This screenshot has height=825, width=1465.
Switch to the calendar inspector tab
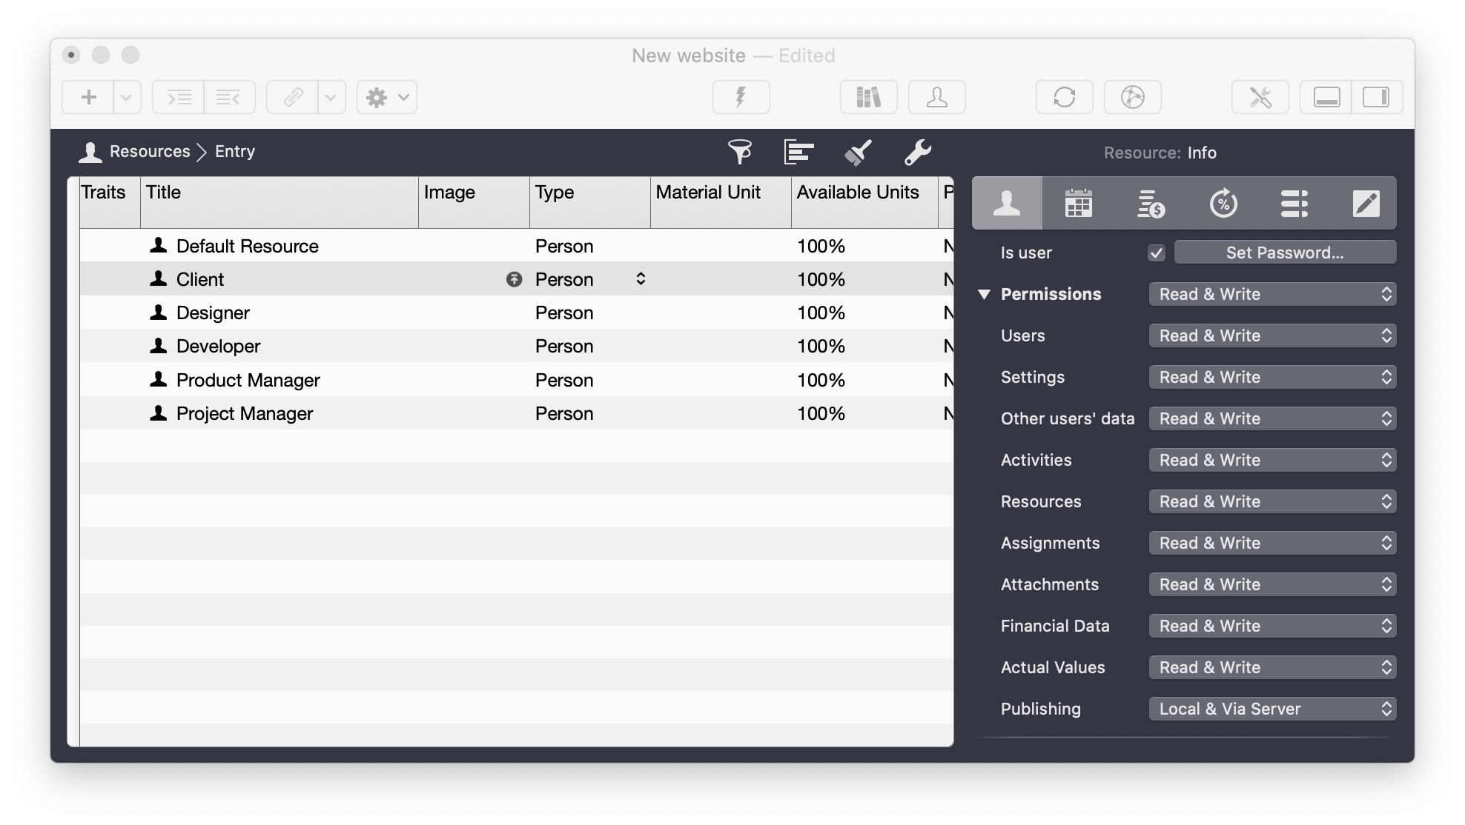tap(1078, 203)
